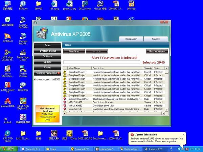The width and height of the screenshot is (203, 152).
Task: Click the virus list scroll up arrow
Action: (x=166, y=68)
